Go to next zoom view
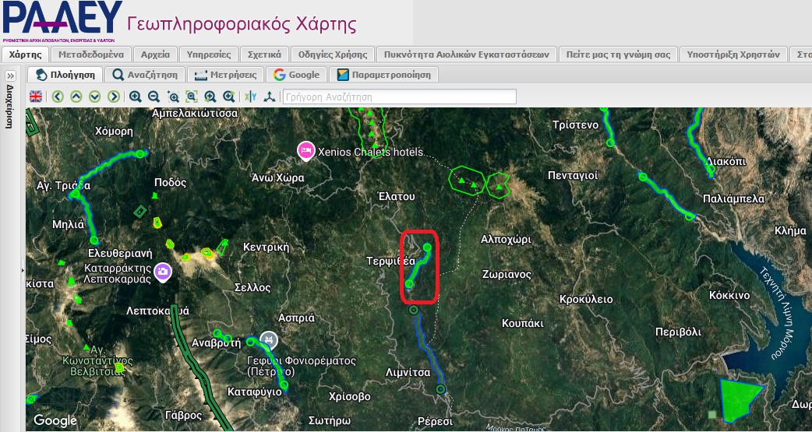Screen dimensions: 812x432 click(229, 97)
